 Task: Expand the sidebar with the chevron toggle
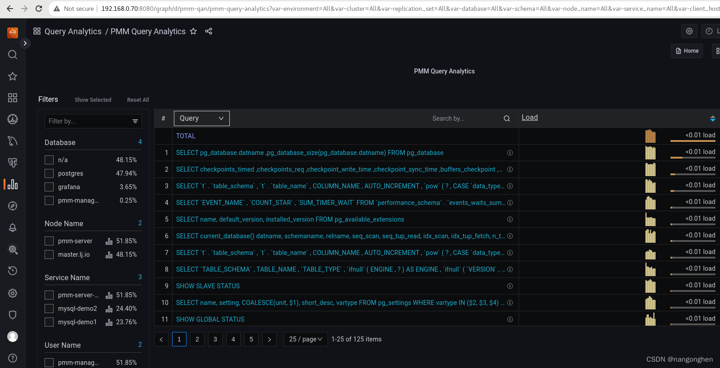25,43
